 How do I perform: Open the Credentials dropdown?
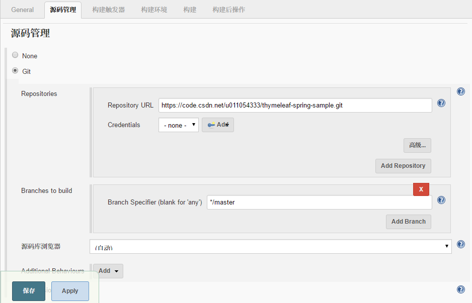click(x=178, y=125)
